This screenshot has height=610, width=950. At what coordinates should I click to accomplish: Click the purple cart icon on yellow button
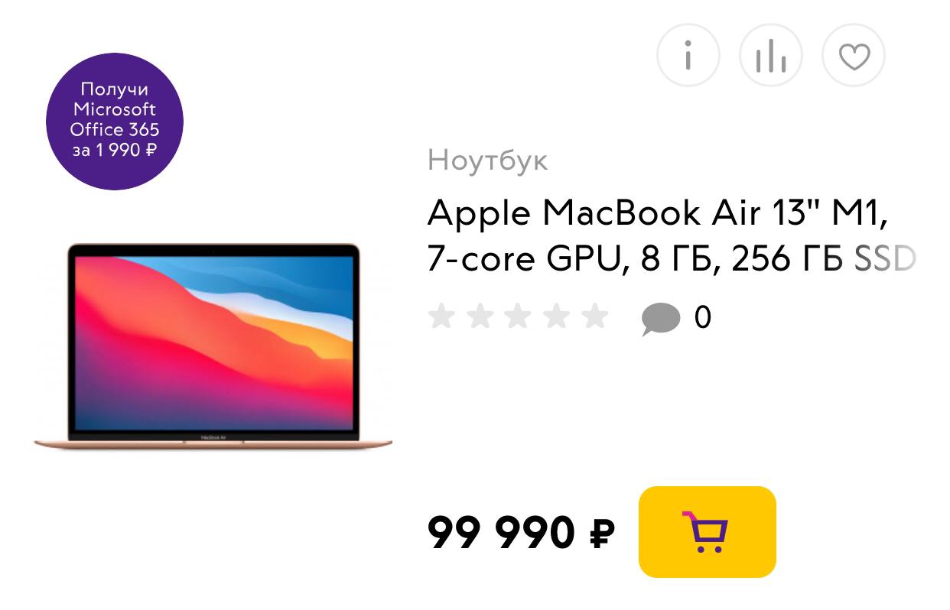coord(705,532)
